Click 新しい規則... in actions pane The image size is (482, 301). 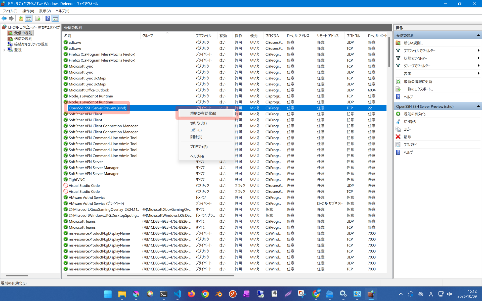pyautogui.click(x=413, y=43)
